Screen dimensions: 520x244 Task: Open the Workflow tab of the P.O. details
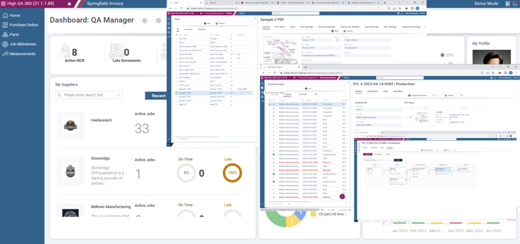tap(398, 91)
